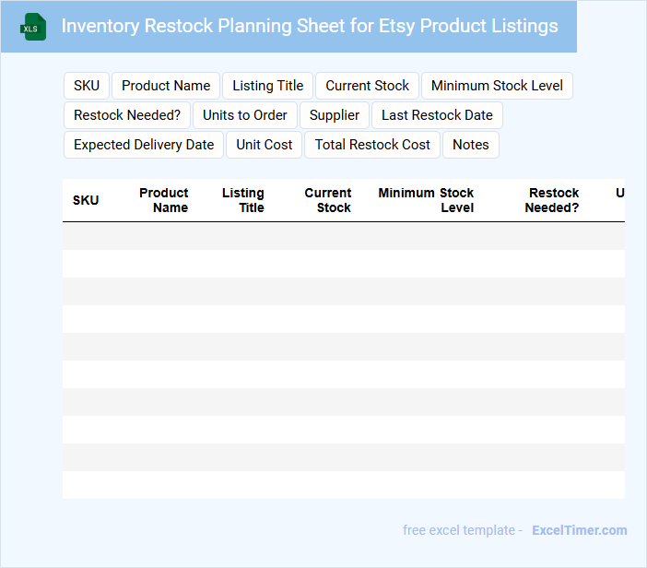Select the Unit Cost tag
Image resolution: width=647 pixels, height=568 pixels.
click(x=265, y=145)
